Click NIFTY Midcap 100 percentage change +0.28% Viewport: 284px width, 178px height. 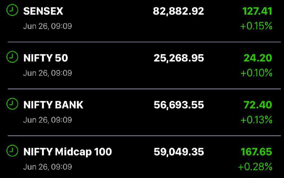[x=255, y=167]
